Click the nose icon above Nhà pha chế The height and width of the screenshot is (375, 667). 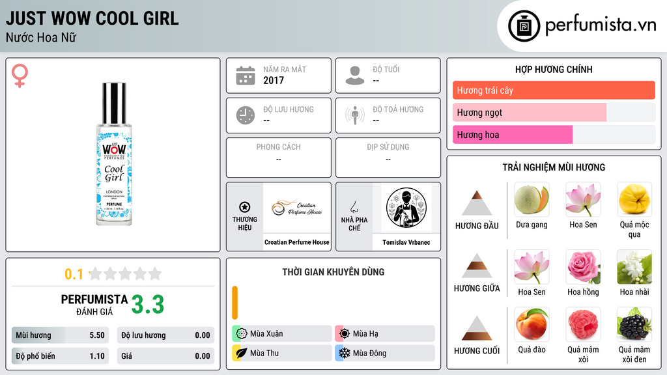click(354, 208)
